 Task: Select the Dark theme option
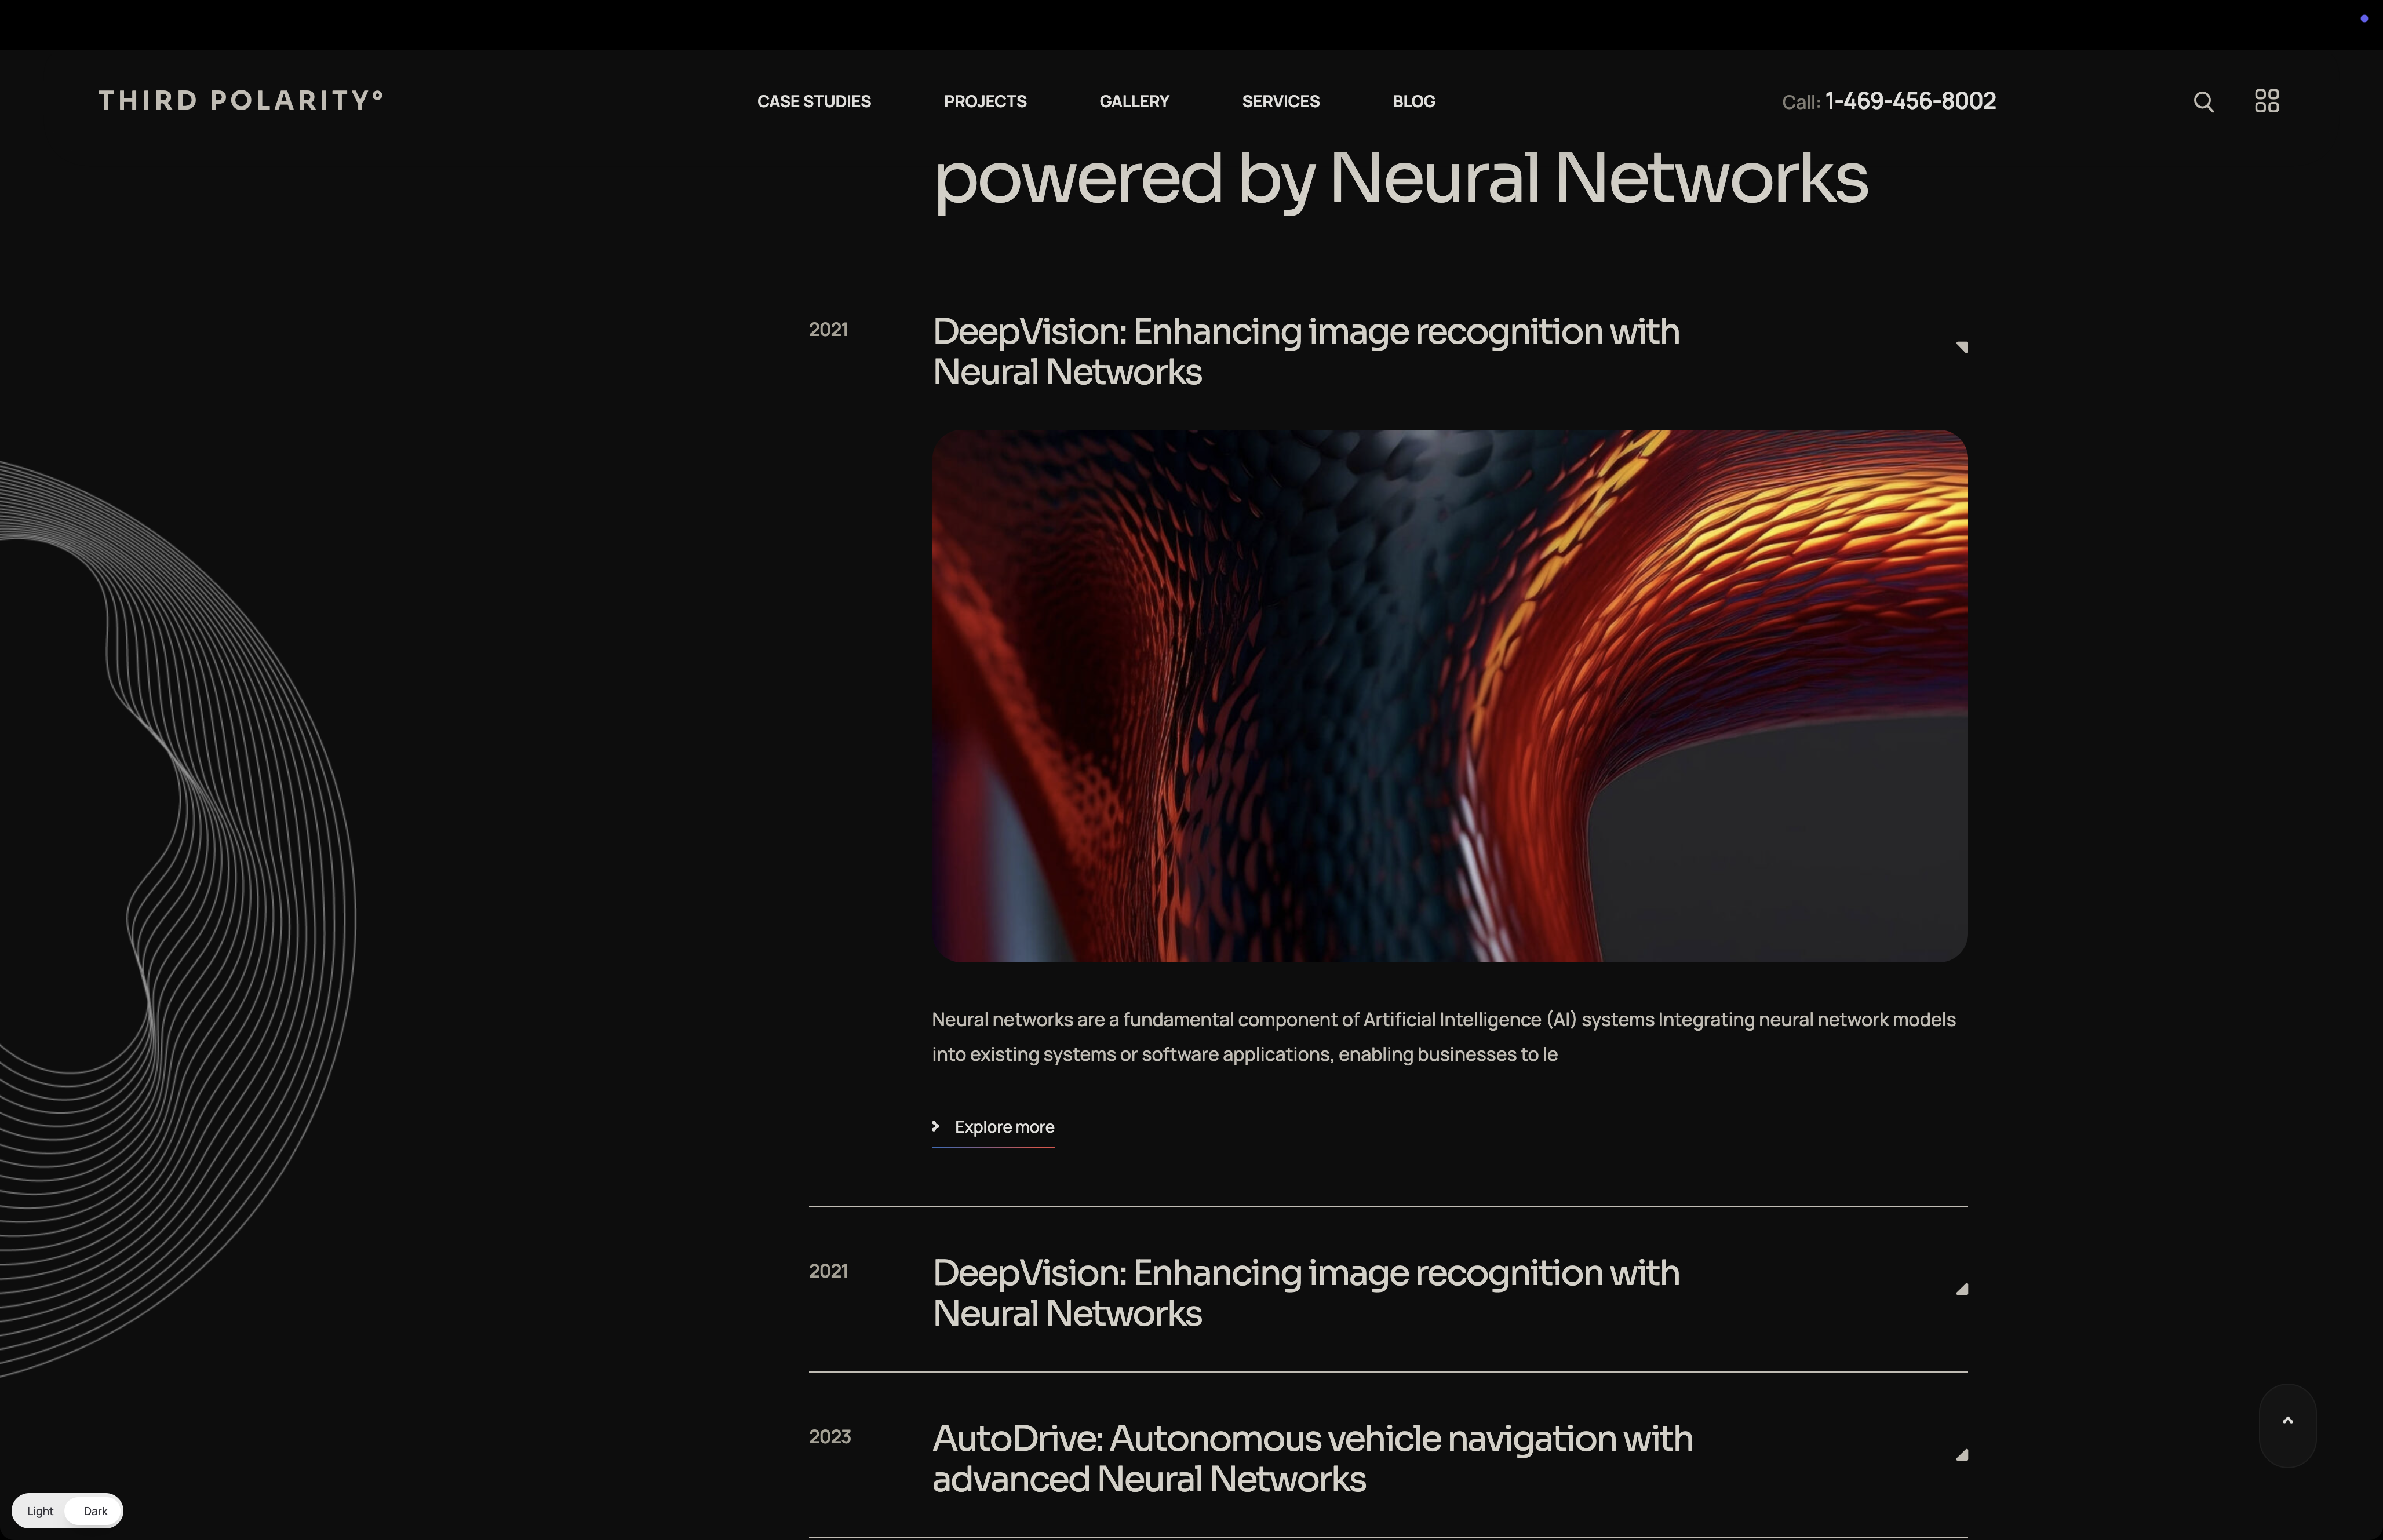point(95,1511)
